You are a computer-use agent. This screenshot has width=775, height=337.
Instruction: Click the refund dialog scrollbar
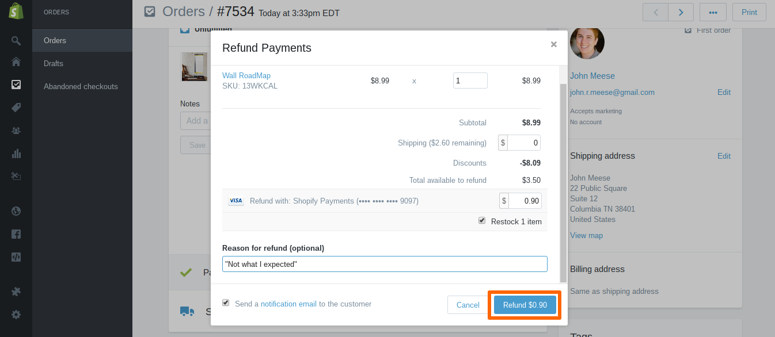(563, 183)
